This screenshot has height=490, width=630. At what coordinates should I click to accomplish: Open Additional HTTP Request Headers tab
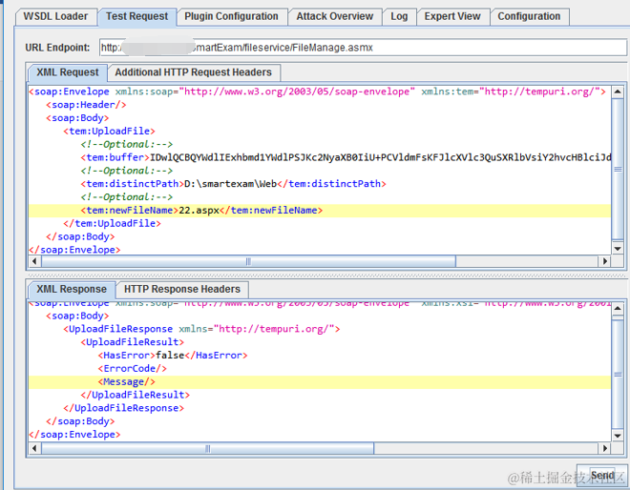(193, 72)
